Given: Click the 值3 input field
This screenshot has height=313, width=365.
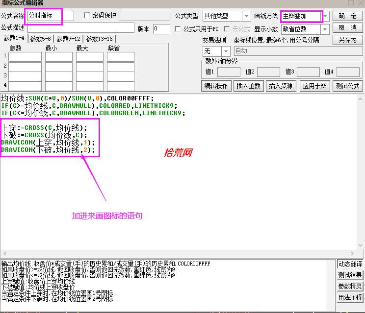Looking at the screenshot, I should 308,72.
